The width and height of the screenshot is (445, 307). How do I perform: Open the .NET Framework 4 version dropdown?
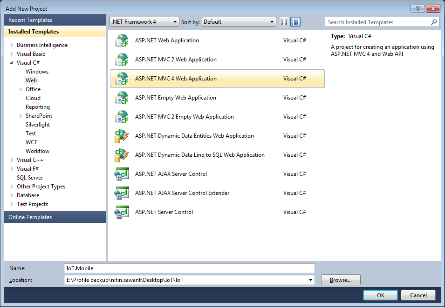(144, 22)
